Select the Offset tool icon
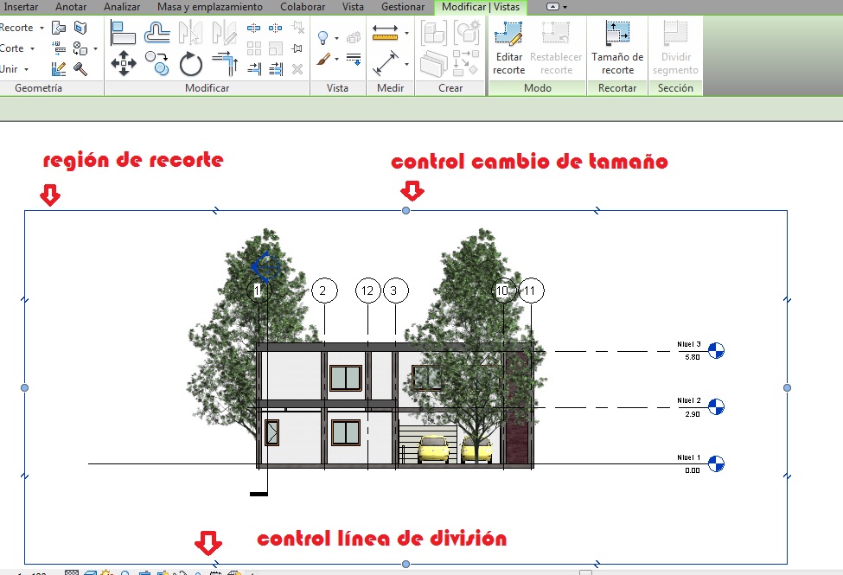Screen dimensions: 843x575 [157, 34]
